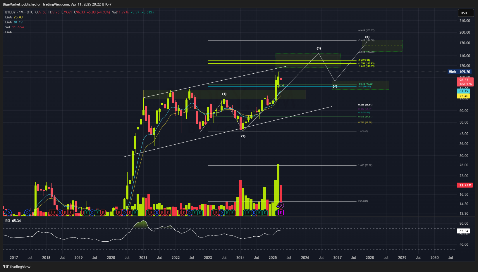
Task: Click the 12.30 price axis label
Action: [x=464, y=214]
